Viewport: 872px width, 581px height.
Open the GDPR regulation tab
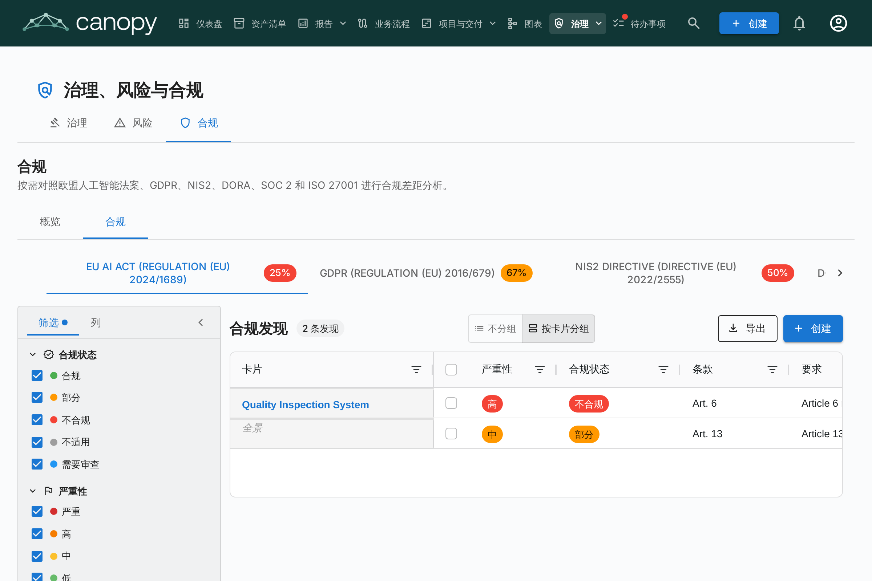pyautogui.click(x=425, y=273)
